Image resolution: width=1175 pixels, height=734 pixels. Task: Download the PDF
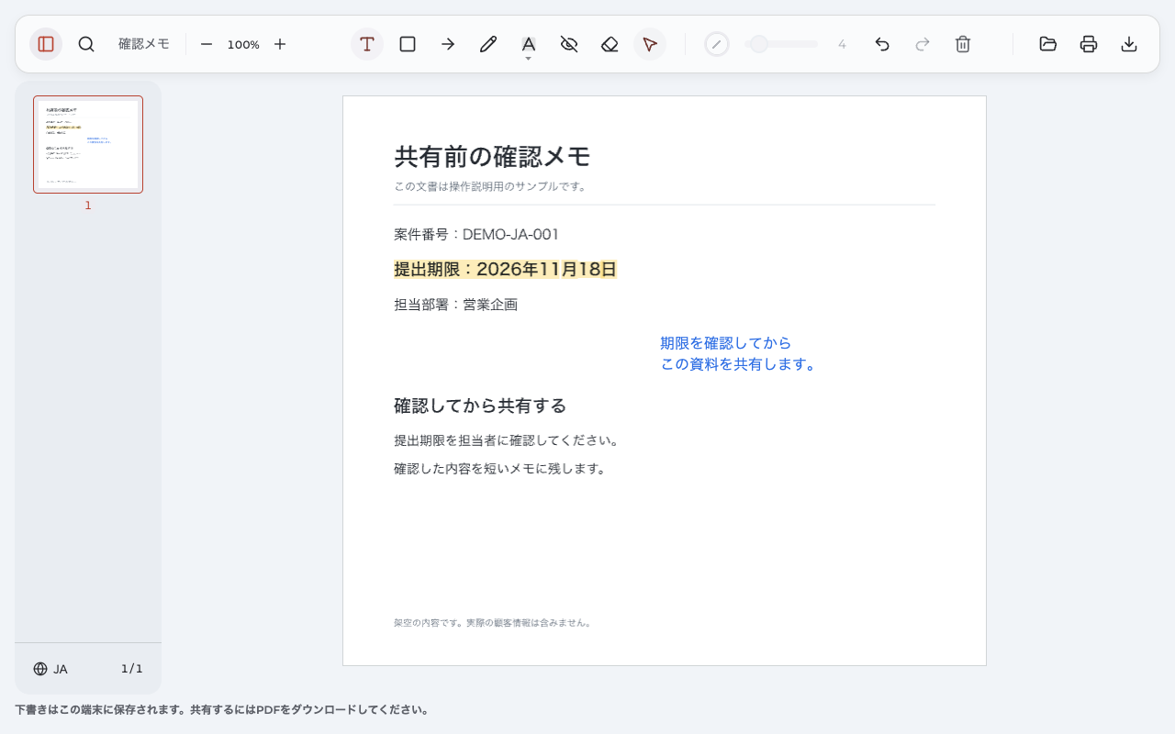coord(1129,44)
